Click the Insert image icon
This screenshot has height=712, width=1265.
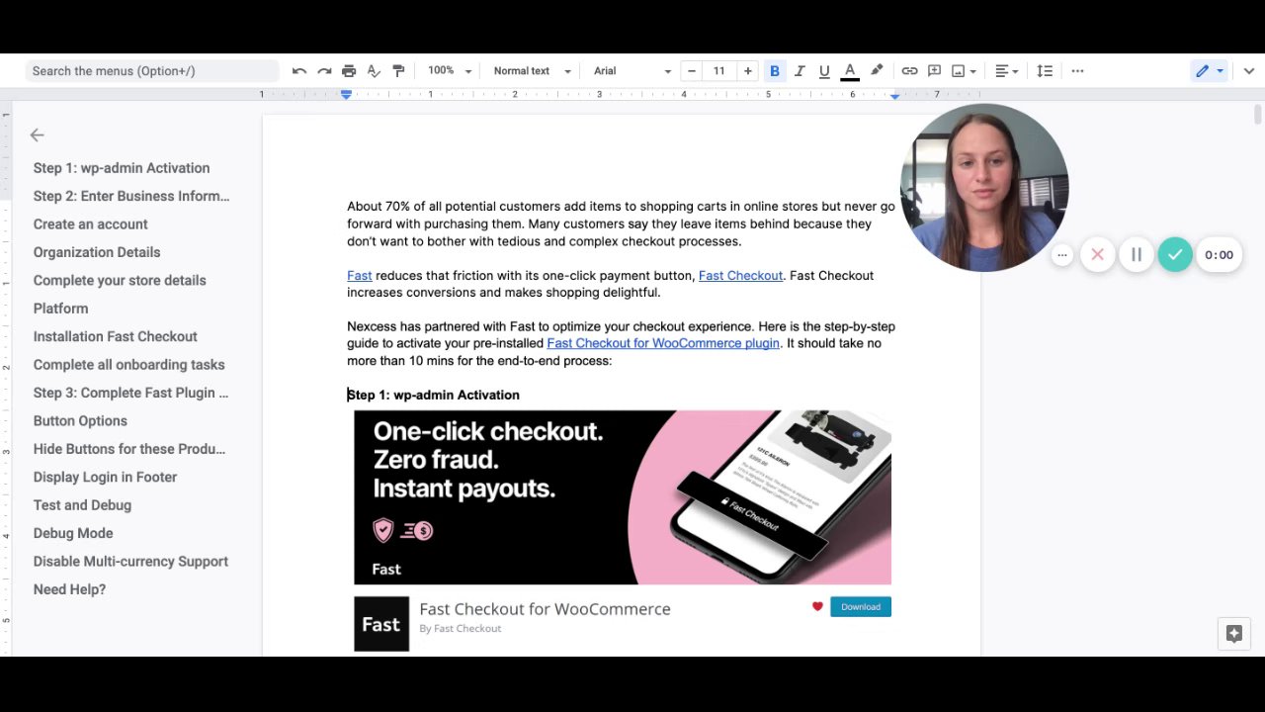958,71
